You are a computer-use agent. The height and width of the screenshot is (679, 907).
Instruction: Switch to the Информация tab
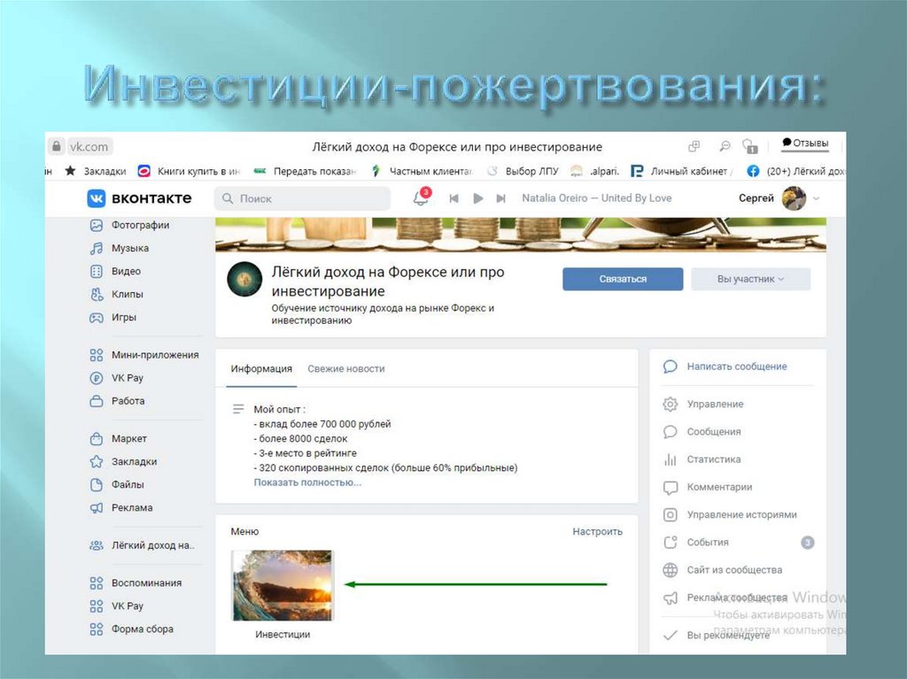pyautogui.click(x=261, y=368)
